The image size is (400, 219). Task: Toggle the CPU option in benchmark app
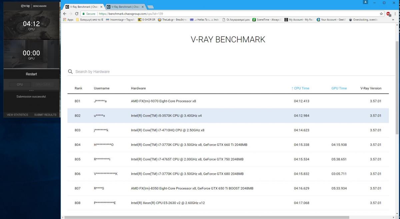(20, 85)
